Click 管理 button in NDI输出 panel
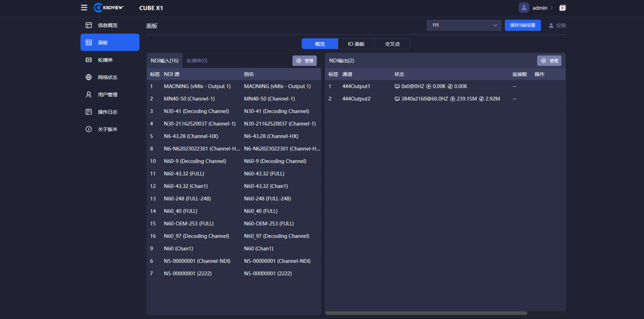644x319 pixels. pos(549,61)
